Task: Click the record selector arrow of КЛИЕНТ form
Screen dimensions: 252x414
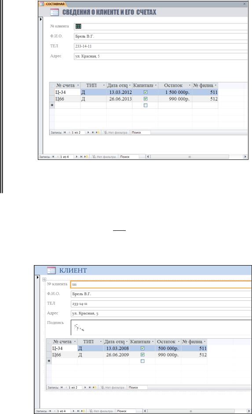Action: coord(37,277)
